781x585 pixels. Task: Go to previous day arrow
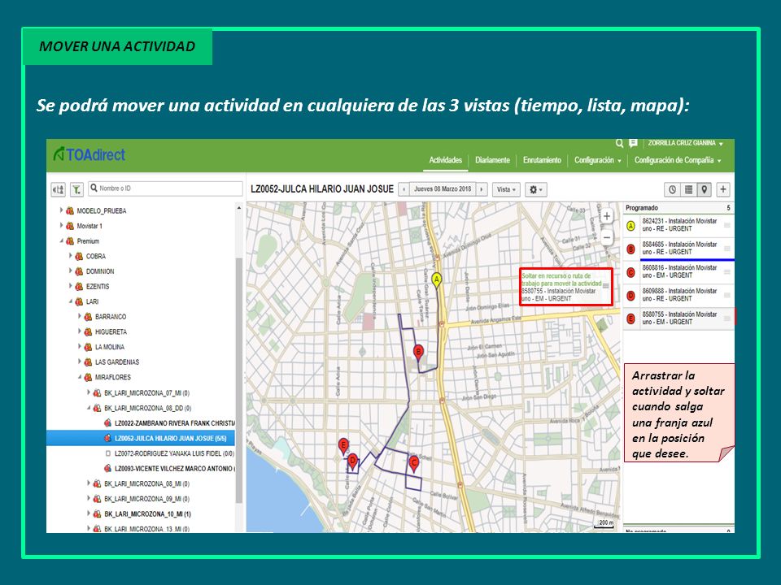coord(404,189)
